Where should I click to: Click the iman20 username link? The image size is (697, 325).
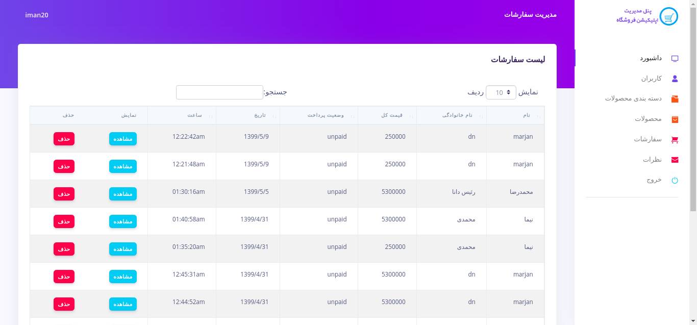pos(37,15)
